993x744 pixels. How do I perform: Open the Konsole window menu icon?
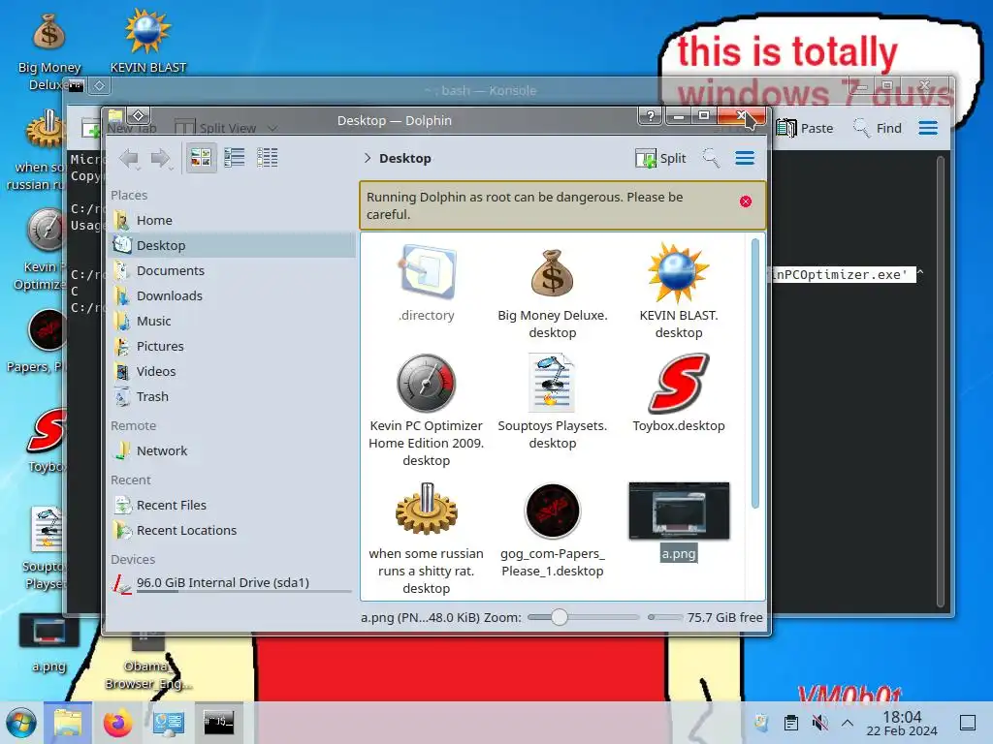pyautogui.click(x=76, y=85)
